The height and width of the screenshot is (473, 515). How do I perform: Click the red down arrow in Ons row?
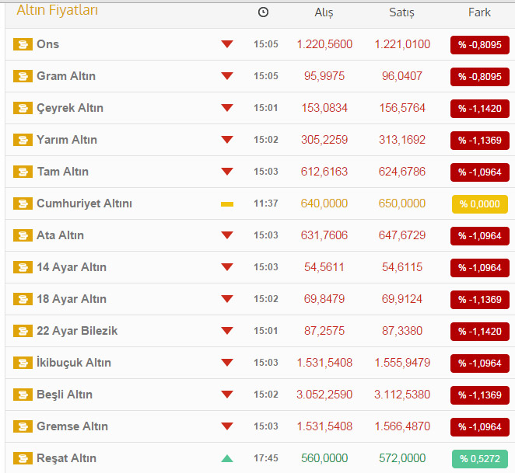pos(227,44)
